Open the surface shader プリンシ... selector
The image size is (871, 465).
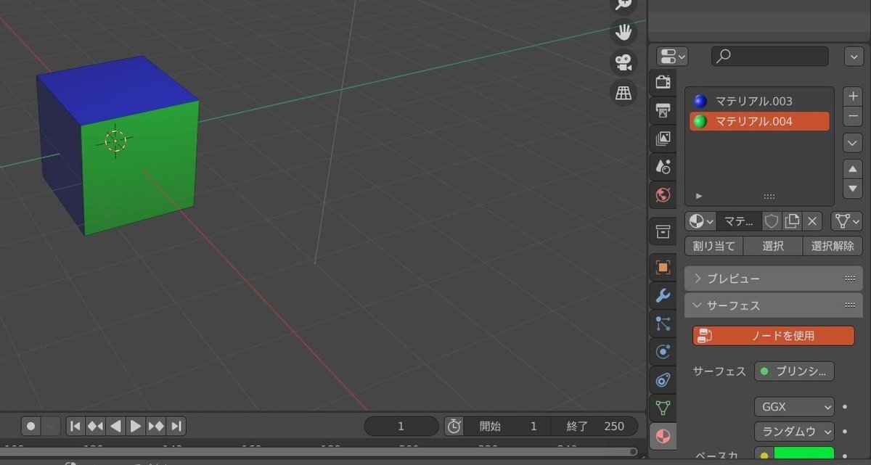[794, 371]
